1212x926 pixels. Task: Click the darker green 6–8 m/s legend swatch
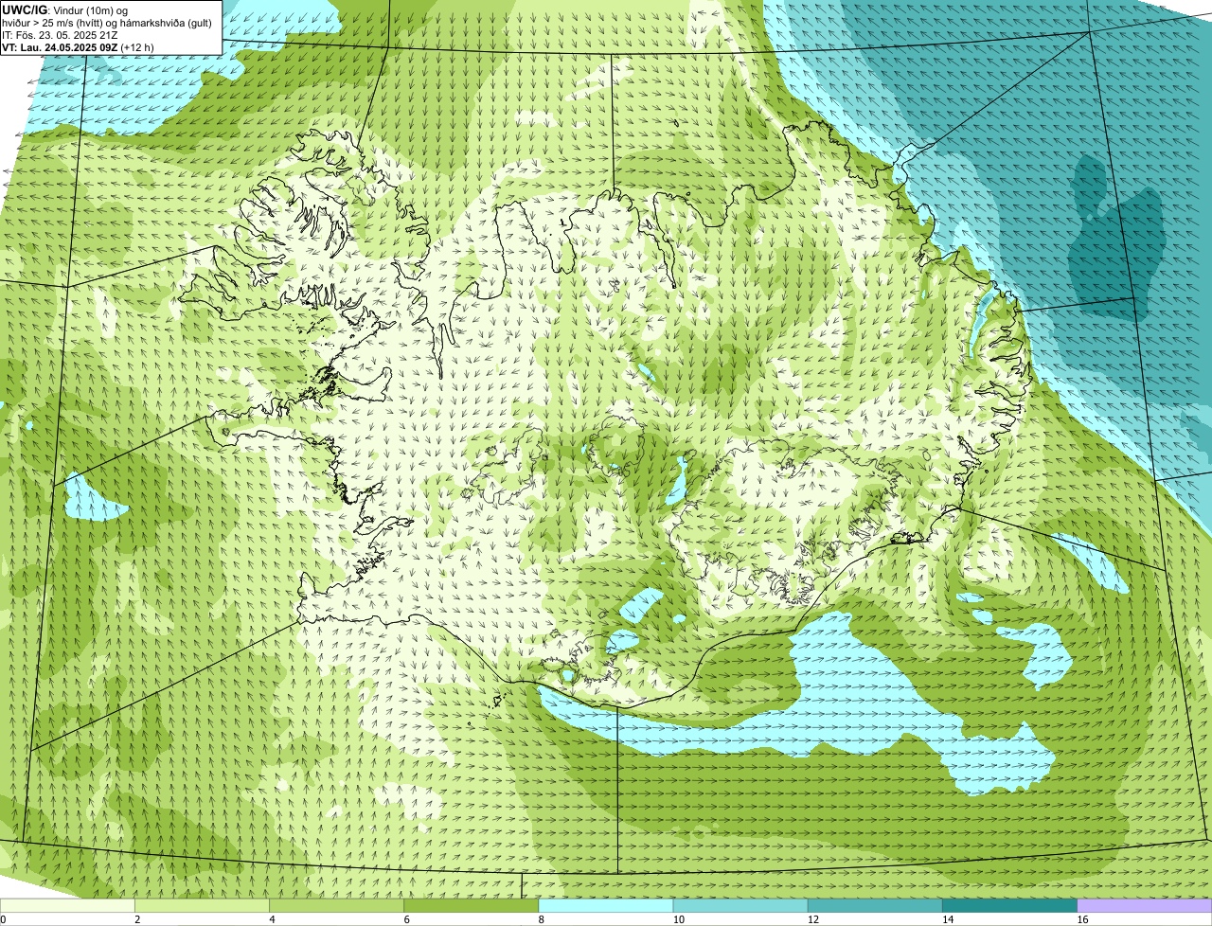point(472,906)
